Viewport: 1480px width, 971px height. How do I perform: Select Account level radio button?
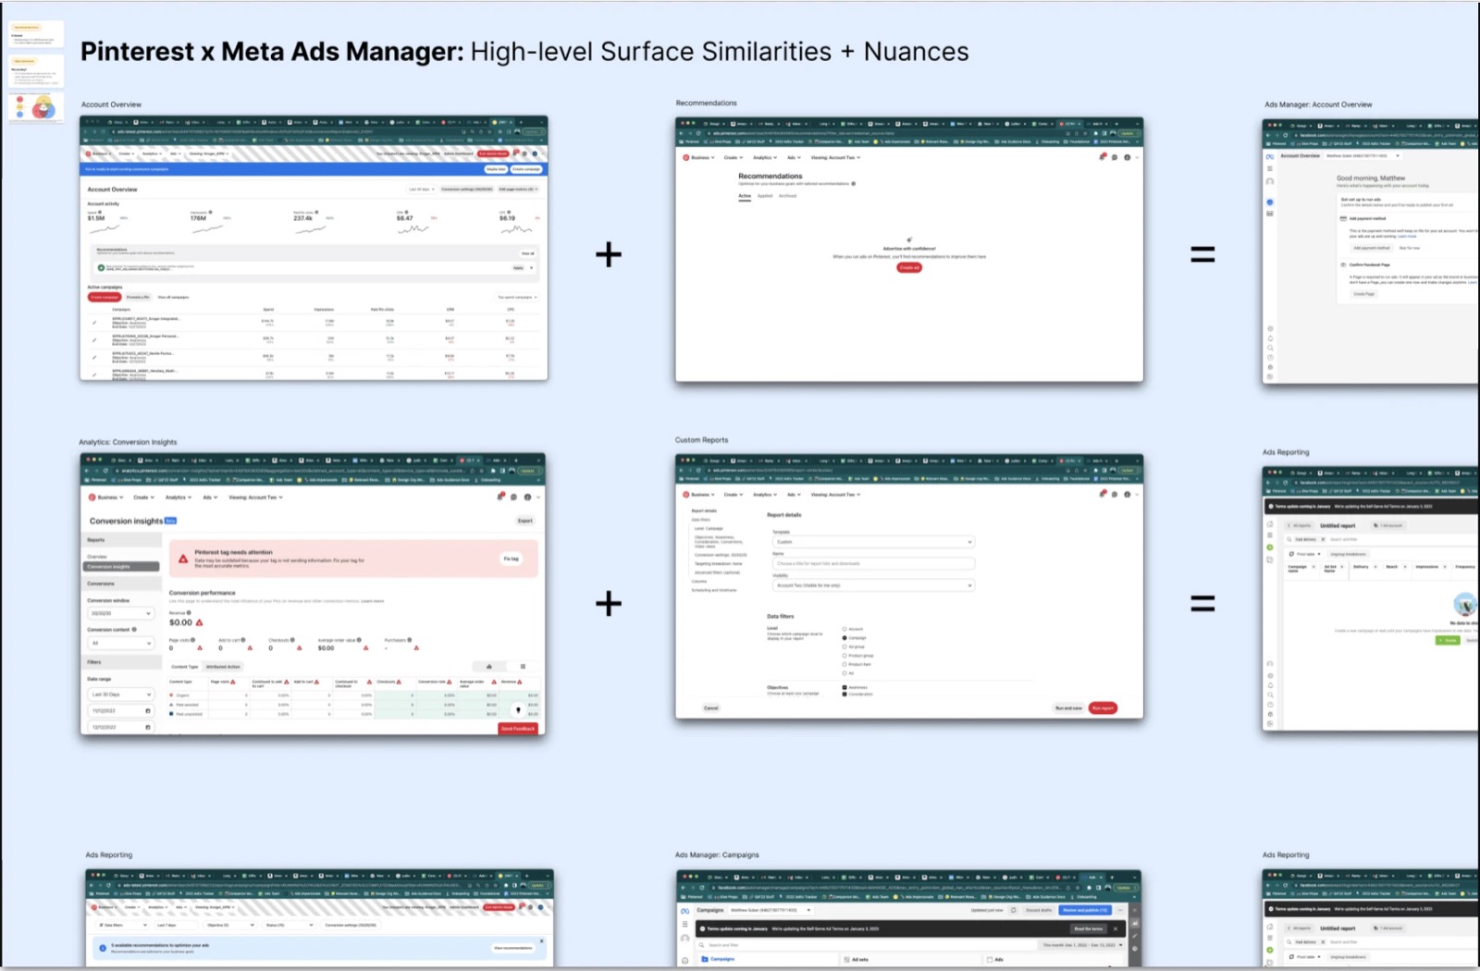(845, 629)
